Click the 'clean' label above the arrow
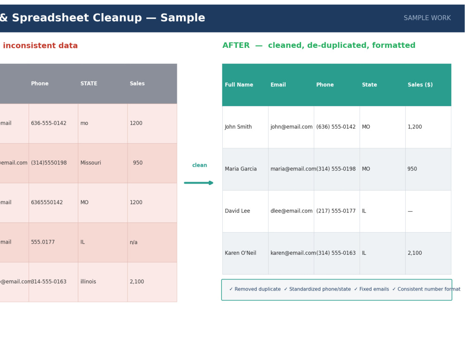Viewport: 469px width, 352px height. pos(199,165)
